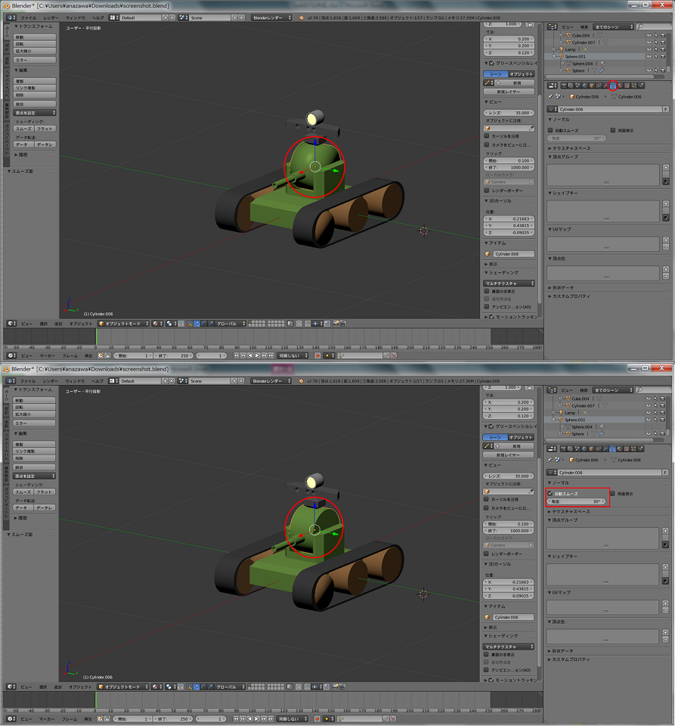The width and height of the screenshot is (675, 726).
Task: Adjust the 角度 30° angle slider
Action: tap(575, 502)
